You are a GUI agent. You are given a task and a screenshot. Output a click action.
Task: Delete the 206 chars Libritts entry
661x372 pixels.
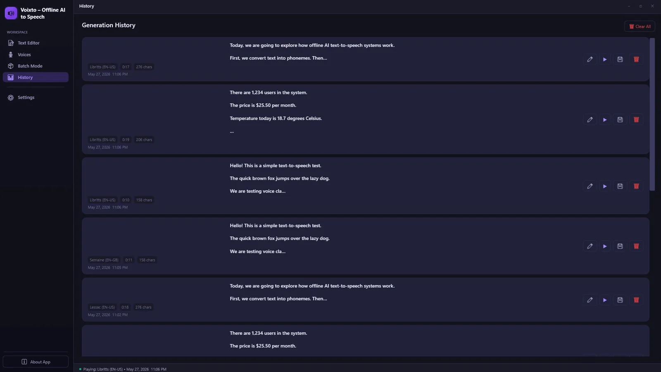point(636,120)
